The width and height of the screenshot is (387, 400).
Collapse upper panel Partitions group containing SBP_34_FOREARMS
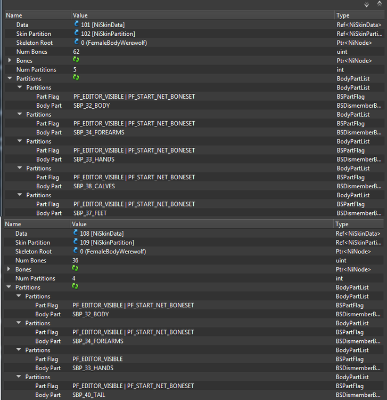pos(20,114)
